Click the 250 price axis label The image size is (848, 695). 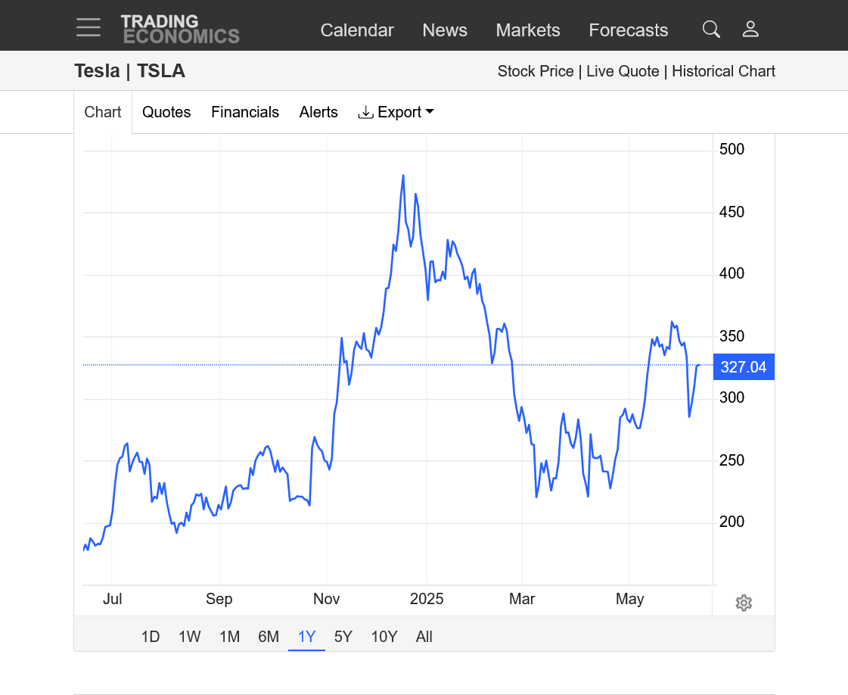pos(732,460)
